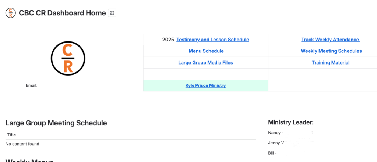
Task: Open Track Weekly Attendance link
Action: pyautogui.click(x=330, y=40)
